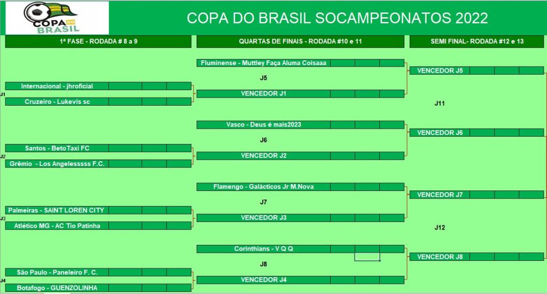Select the Palmeiras - SAINT LOREN CITY cell
The image size is (547, 294).
pos(57,210)
